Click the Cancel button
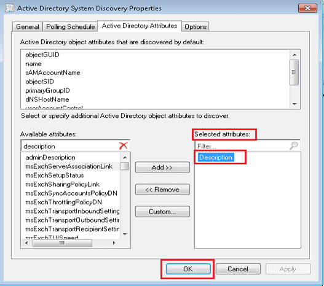Viewport: 324px width, 286px height. point(238,269)
